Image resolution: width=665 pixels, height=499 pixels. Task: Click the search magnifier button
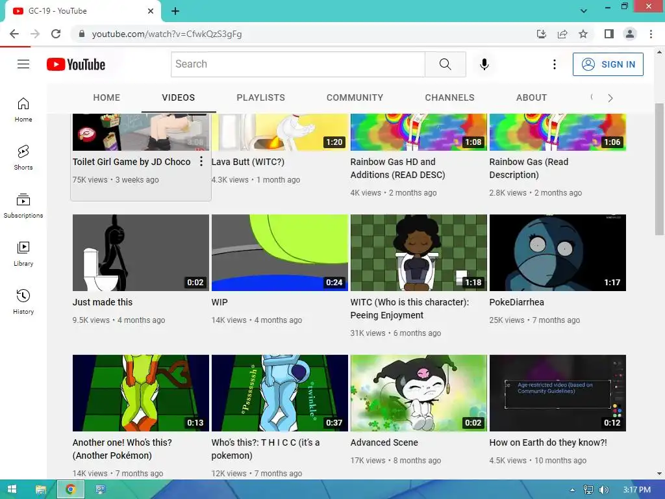coord(445,64)
